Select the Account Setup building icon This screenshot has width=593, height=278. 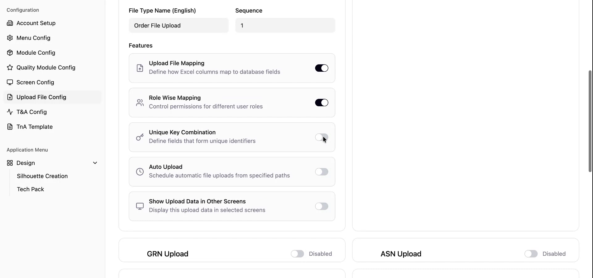click(x=10, y=23)
